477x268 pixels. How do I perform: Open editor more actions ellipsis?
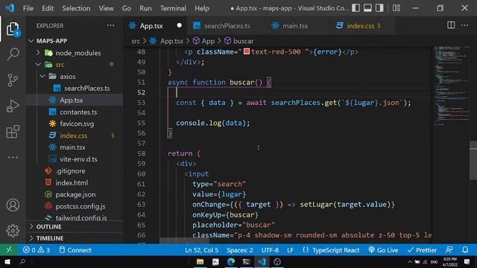[x=465, y=25]
